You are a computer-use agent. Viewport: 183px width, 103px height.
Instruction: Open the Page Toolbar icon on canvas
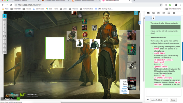[136, 13]
